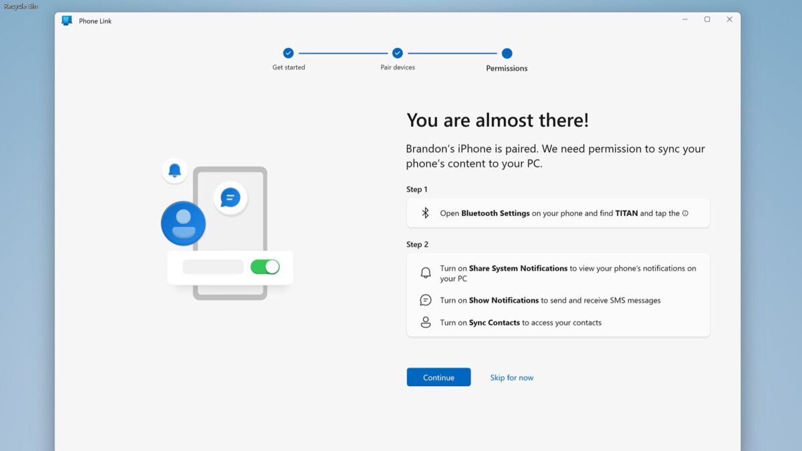Click the person icon beside Sync Contacts
Screen dimensions: 802x451
coord(426,322)
